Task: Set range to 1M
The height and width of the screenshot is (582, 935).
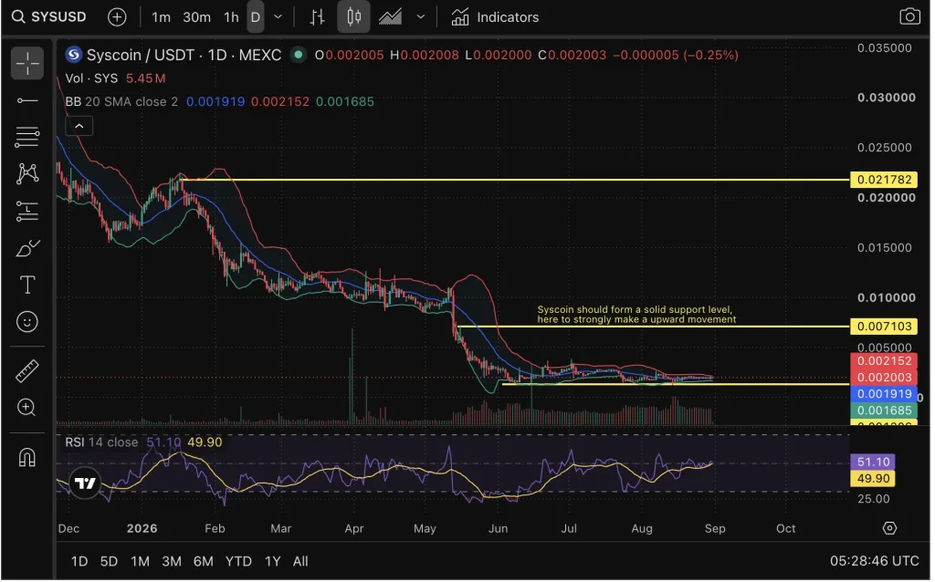Action: pyautogui.click(x=140, y=561)
